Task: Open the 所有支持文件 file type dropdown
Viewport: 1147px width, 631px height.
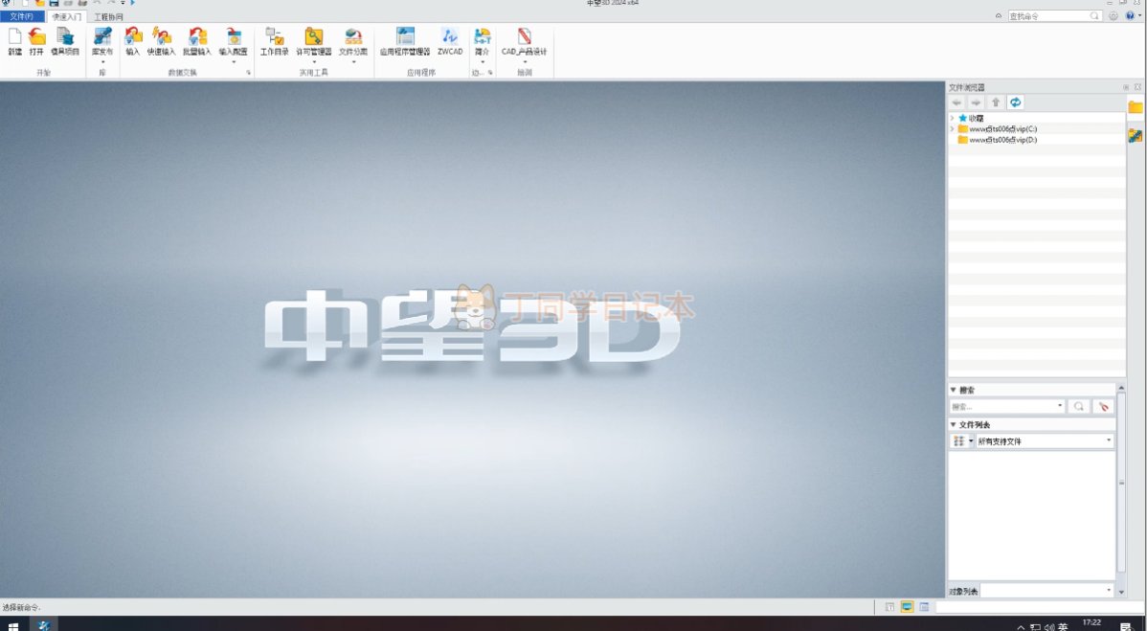Action: tap(1109, 441)
